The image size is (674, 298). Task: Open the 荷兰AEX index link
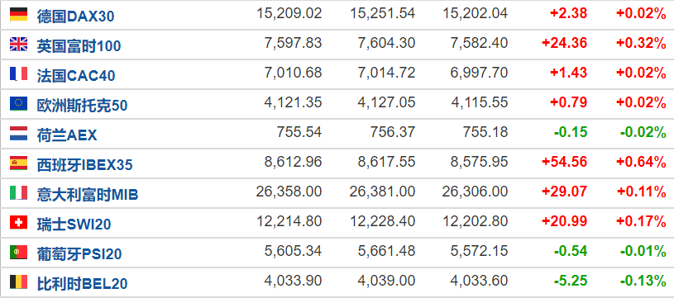coord(67,135)
